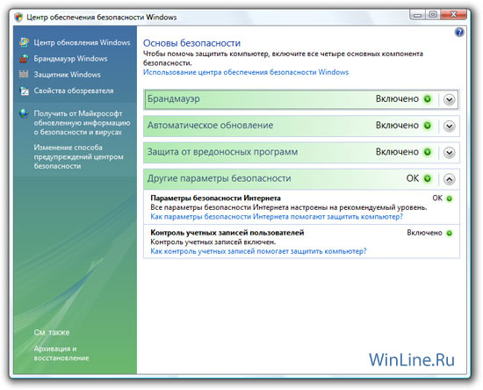Image resolution: width=483 pixels, height=390 pixels.
Task: Click the Основы безопасности heading
Action: pos(191,43)
